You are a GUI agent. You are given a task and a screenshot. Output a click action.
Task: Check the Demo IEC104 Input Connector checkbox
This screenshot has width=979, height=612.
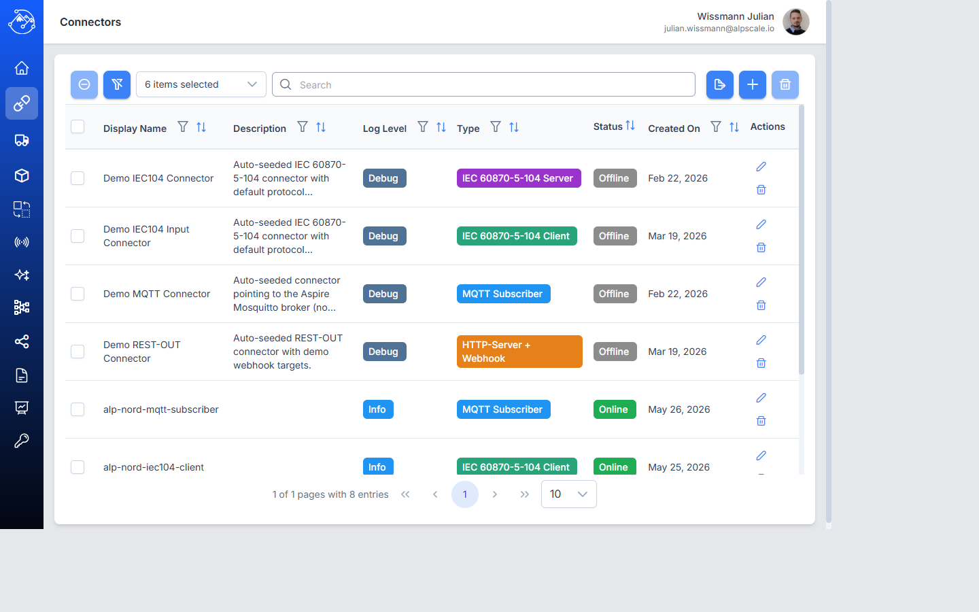78,236
